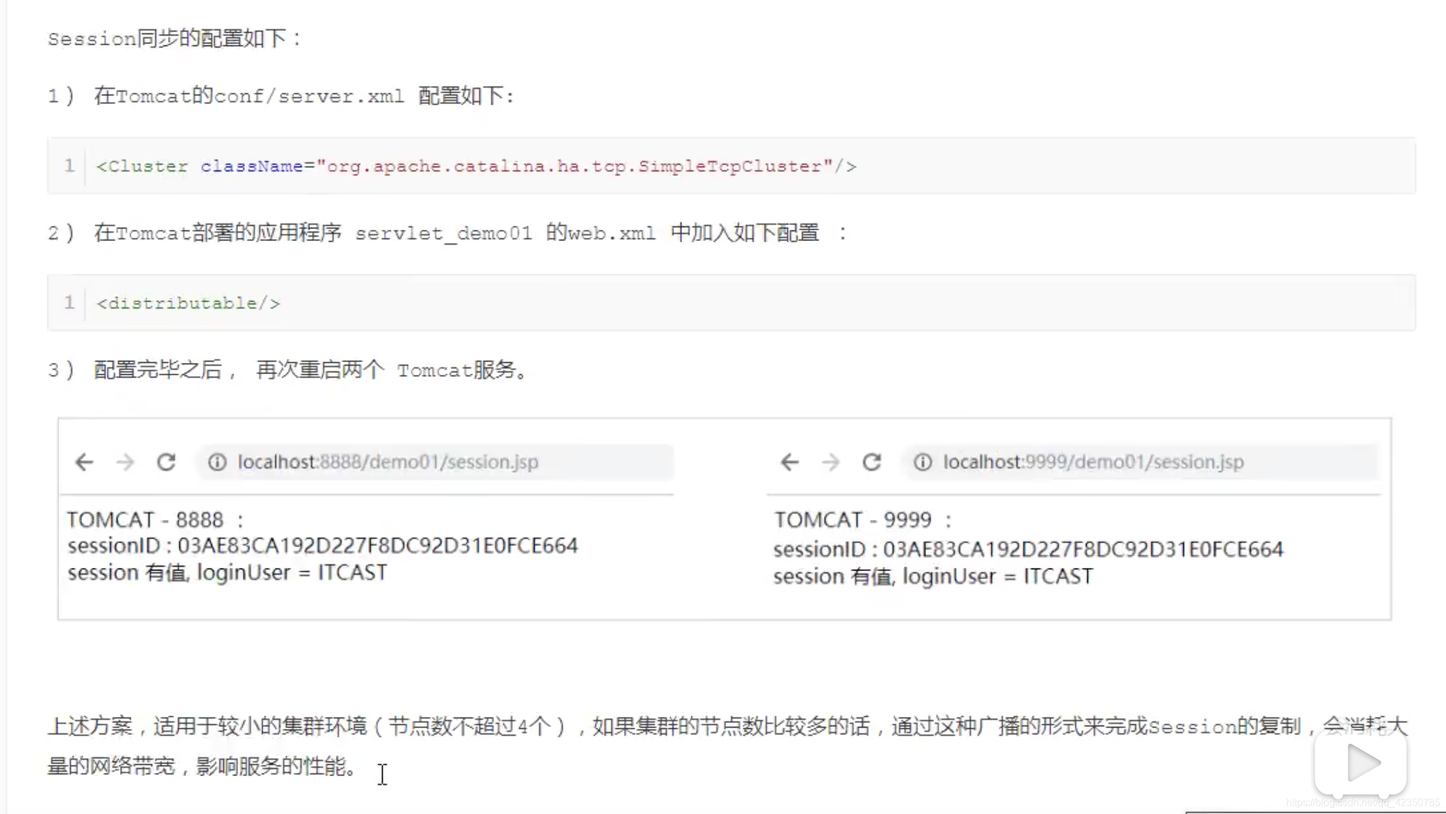Click step 3 text about restarting Tomcat
Viewport: 1446px width, 814px height.
click(x=287, y=370)
